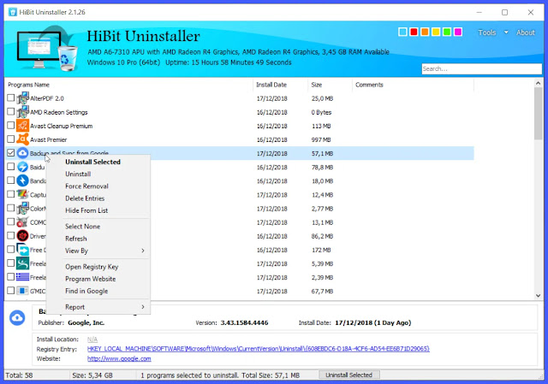Image resolution: width=548 pixels, height=384 pixels.
Task: Open the www.google.com website link
Action: [119, 358]
